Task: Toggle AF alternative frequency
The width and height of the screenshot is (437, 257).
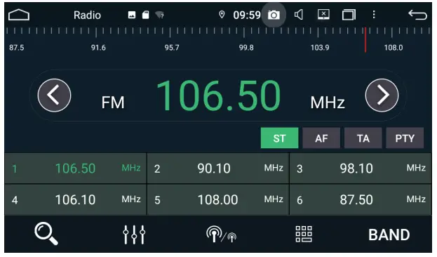Action: 321,138
